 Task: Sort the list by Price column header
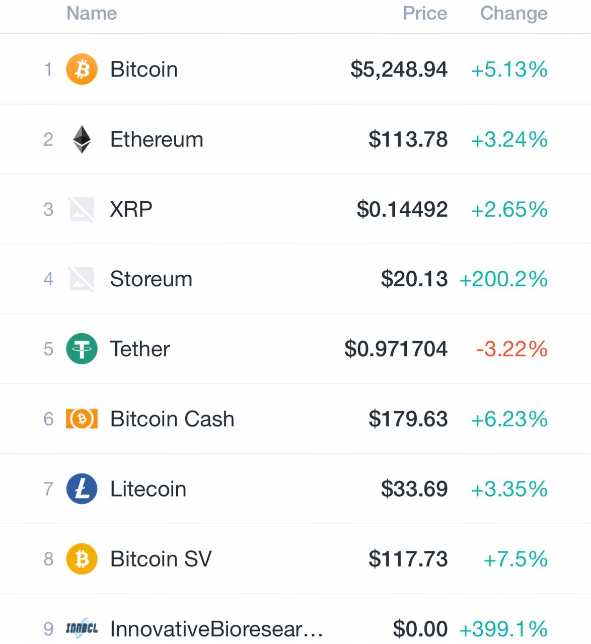pyautogui.click(x=425, y=13)
